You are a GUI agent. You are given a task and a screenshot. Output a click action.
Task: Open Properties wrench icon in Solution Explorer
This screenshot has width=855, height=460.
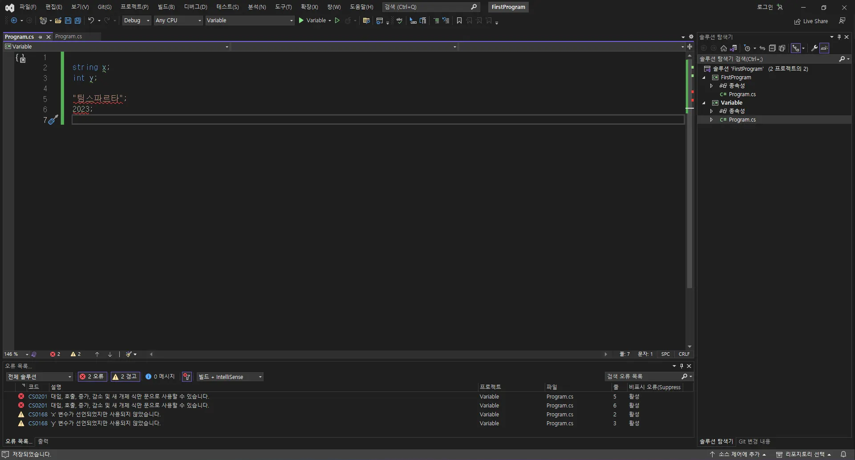point(814,48)
